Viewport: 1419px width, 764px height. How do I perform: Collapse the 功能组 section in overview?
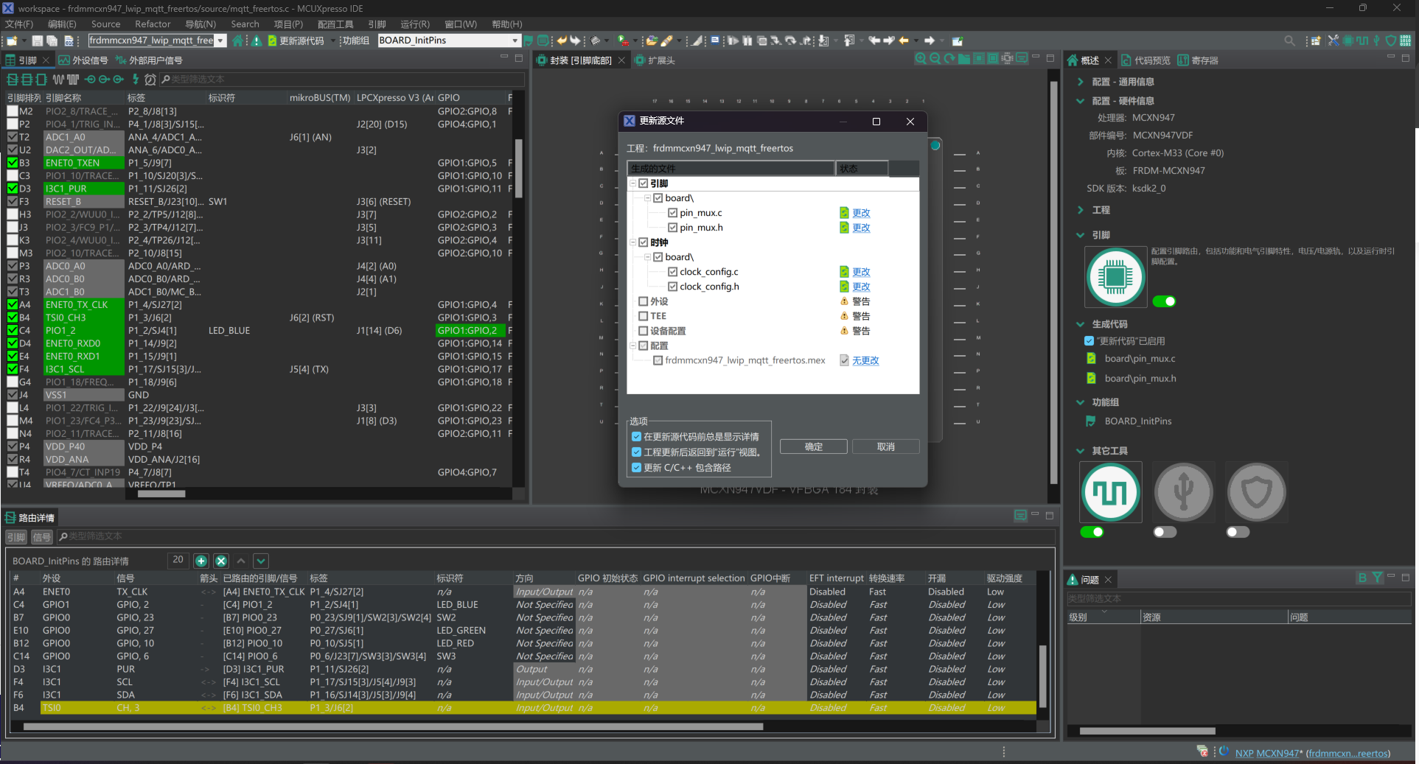[1081, 402]
